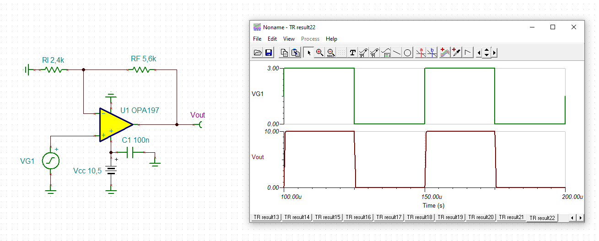Click the toolbar up-down arrows button

(x=486, y=53)
